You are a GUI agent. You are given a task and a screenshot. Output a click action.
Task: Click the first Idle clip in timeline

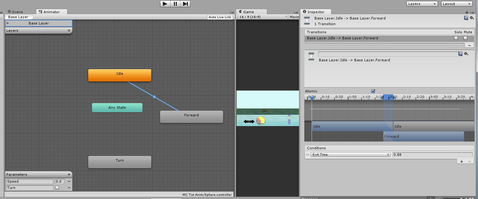coord(352,126)
